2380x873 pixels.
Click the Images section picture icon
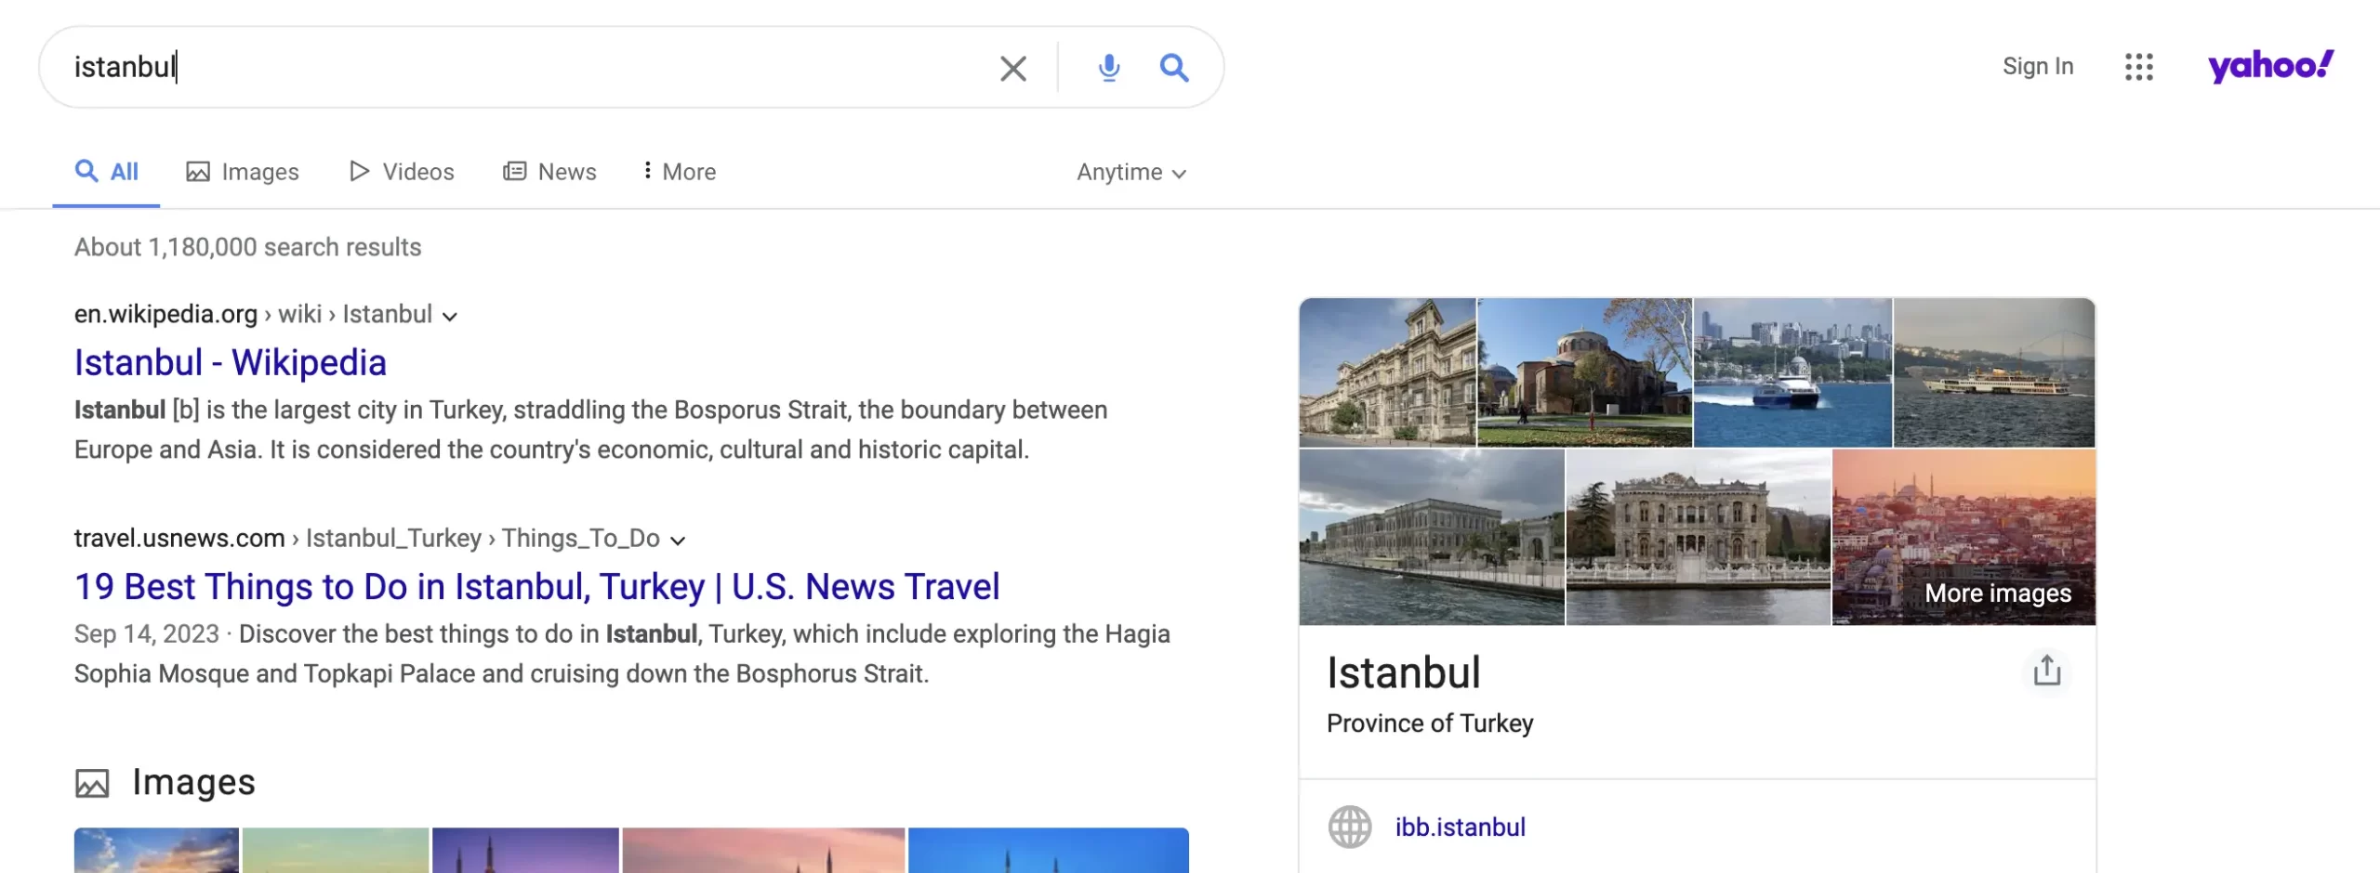[x=92, y=783]
